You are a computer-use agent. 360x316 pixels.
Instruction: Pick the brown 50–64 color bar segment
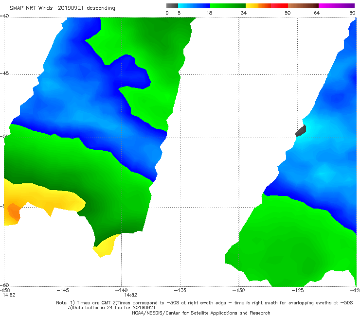point(303,6)
